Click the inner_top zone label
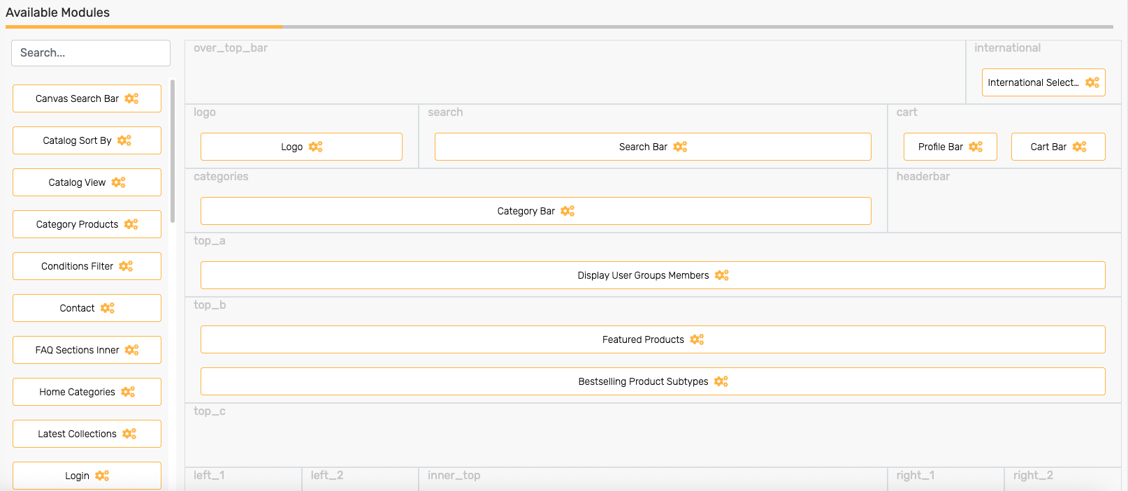Screen dimensions: 1128x491 [454, 476]
